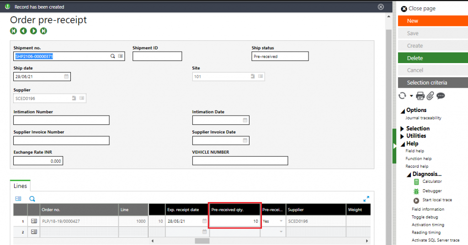
Task: Open Activation timing
Action: [x=428, y=225]
